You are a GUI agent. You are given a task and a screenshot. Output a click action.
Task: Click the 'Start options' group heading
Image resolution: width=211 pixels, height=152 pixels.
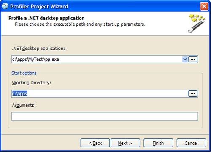coord(24,73)
